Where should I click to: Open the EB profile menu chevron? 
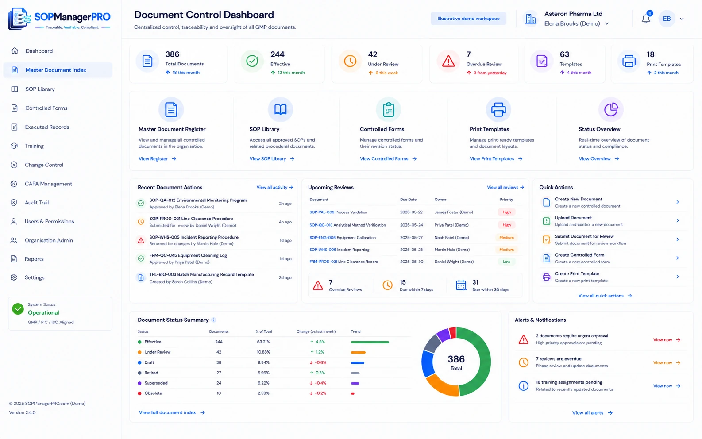click(682, 19)
